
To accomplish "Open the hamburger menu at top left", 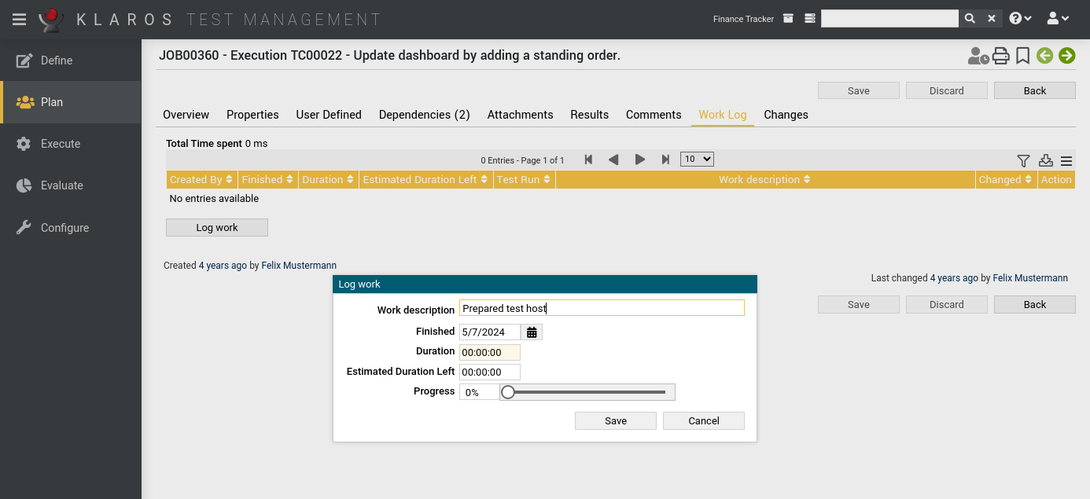I will (x=19, y=19).
